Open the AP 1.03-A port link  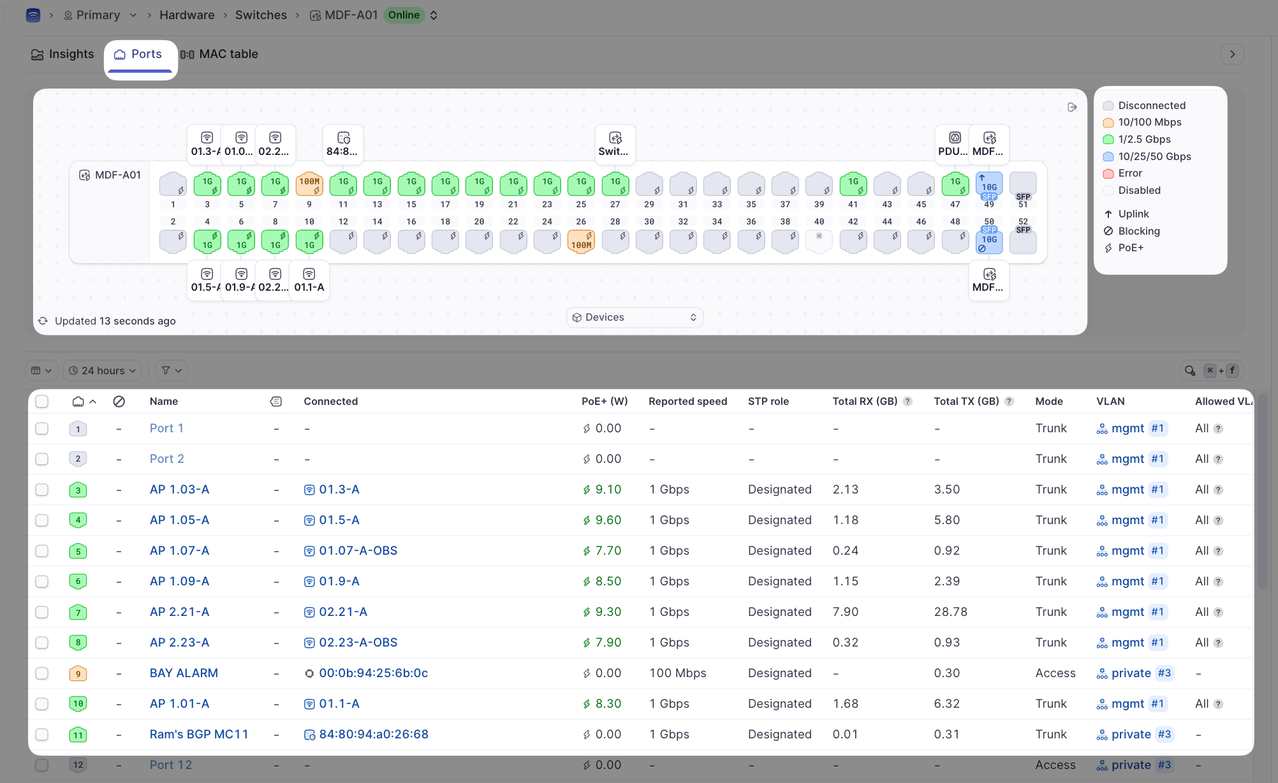[179, 490]
